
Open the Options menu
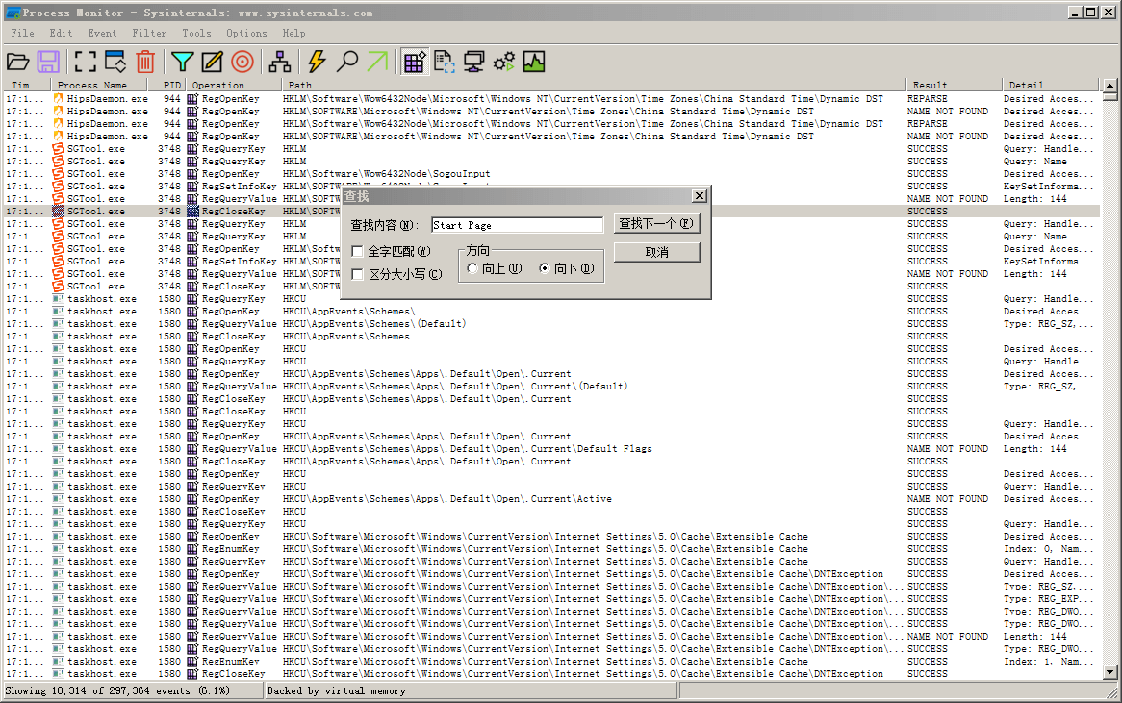[x=246, y=33]
